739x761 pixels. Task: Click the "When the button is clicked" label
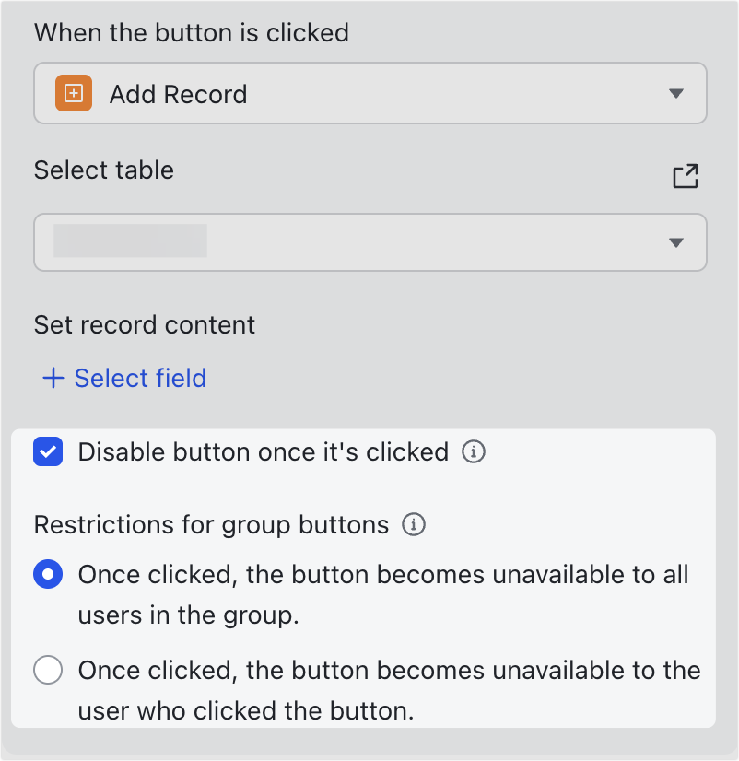192,34
